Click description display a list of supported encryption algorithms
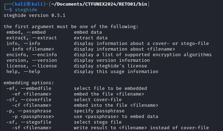This screenshot has height=131, width=223. click(143, 55)
